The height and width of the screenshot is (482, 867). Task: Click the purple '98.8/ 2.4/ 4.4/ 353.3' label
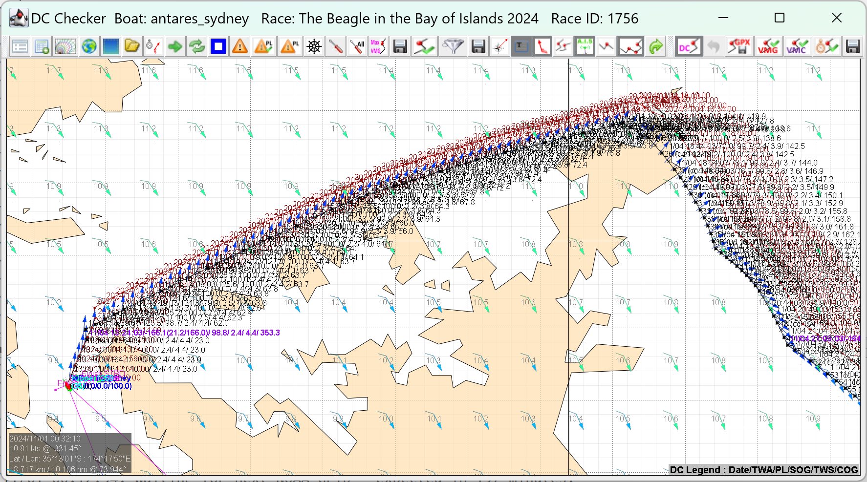[245, 333]
